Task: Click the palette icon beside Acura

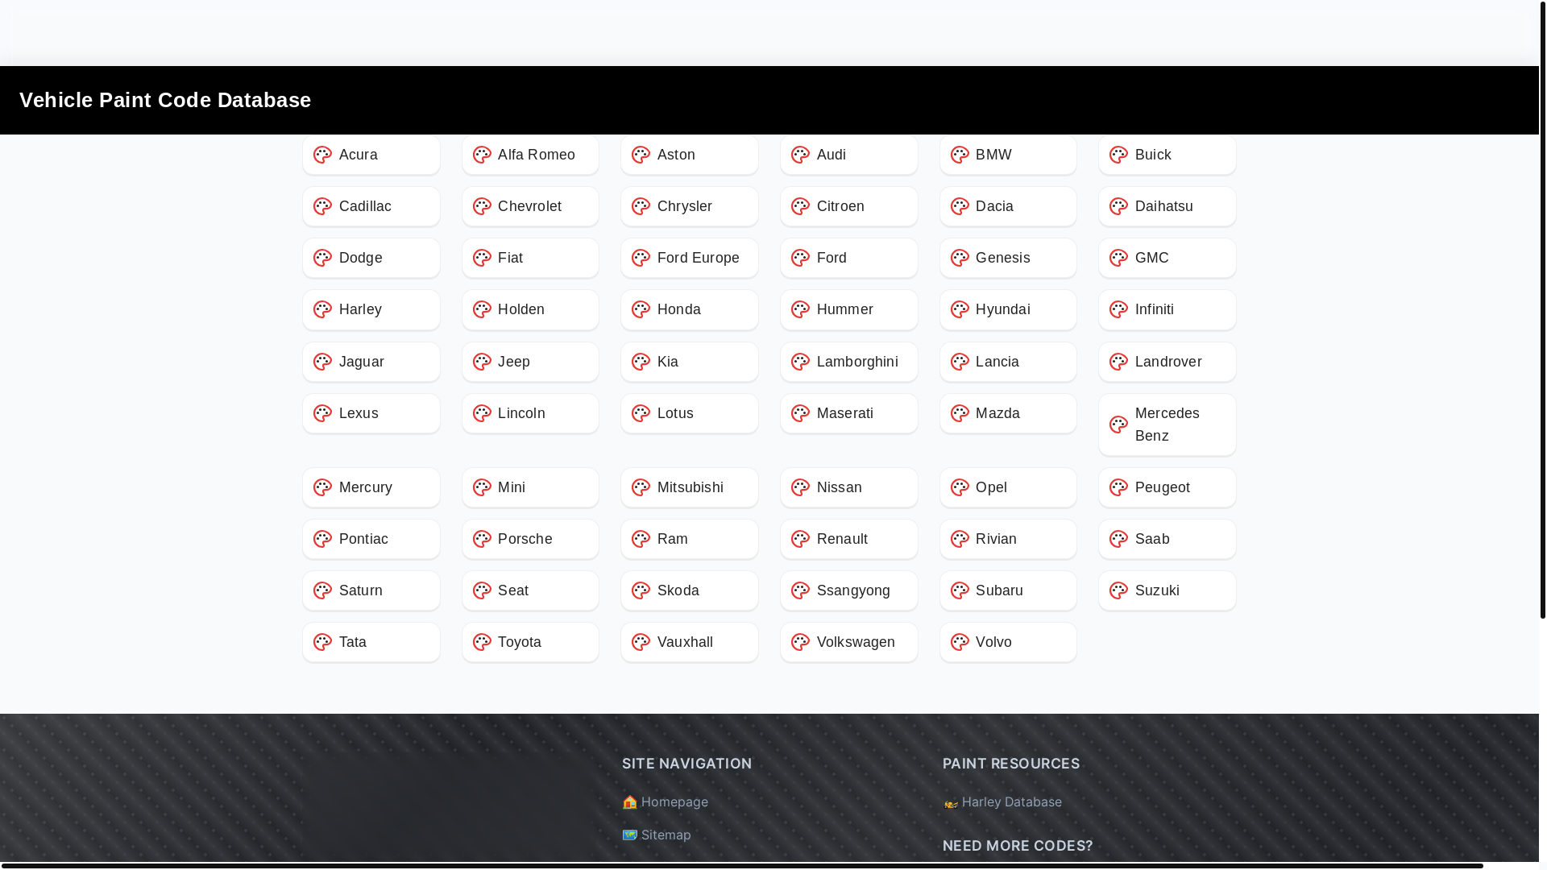Action: pos(322,155)
